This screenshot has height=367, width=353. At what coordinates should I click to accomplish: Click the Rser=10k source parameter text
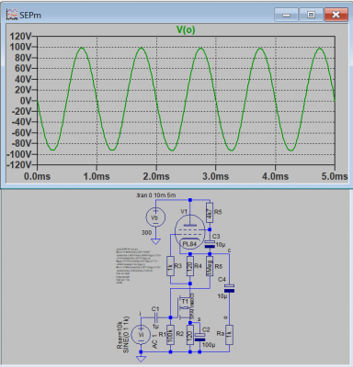(x=120, y=335)
